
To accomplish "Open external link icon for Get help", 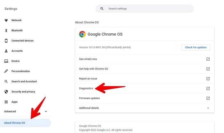I will tap(208, 69).
